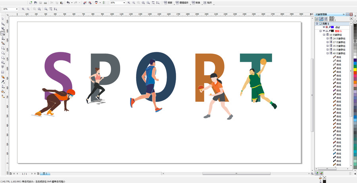Select the Crop tool in toolbox
357x183 pixels.
3,29
